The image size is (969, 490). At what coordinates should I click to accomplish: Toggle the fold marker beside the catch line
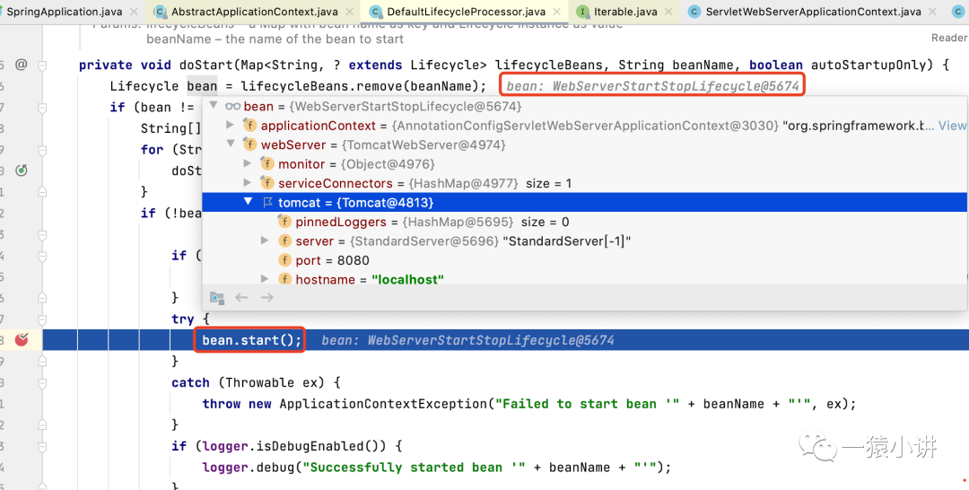coord(42,382)
